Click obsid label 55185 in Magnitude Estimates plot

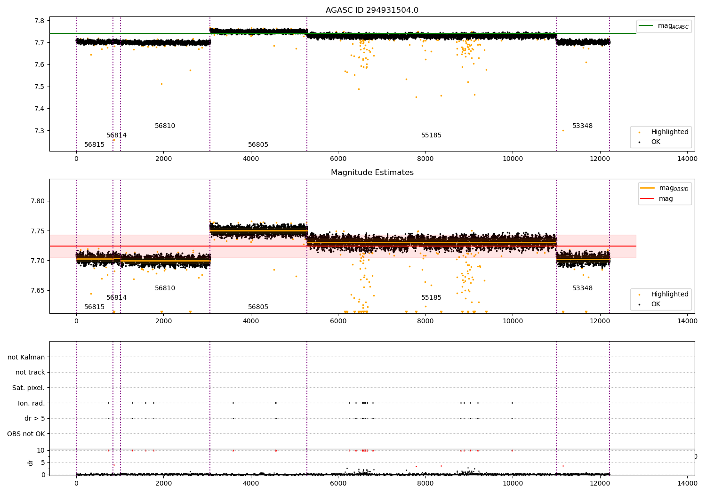coord(431,298)
